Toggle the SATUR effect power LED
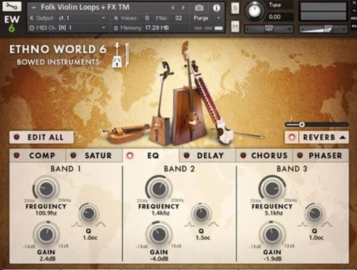The height and width of the screenshot is (270, 357). tap(73, 155)
